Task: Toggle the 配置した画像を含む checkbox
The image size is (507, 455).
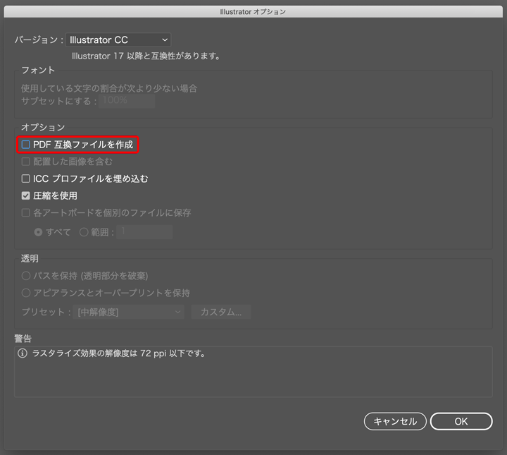Action: click(25, 162)
